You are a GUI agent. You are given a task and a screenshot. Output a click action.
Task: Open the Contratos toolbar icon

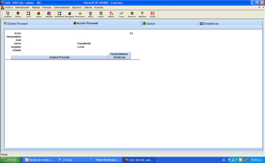coord(8,14)
